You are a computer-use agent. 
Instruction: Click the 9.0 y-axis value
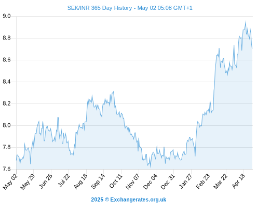pos(7,16)
